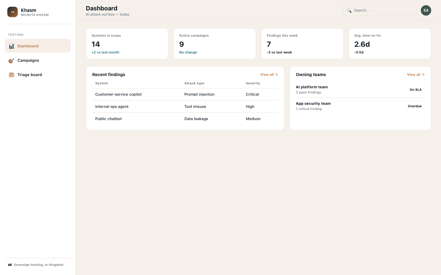Image resolution: width=441 pixels, height=275 pixels.
Task: Open the AI platform team entry
Action: point(360,90)
